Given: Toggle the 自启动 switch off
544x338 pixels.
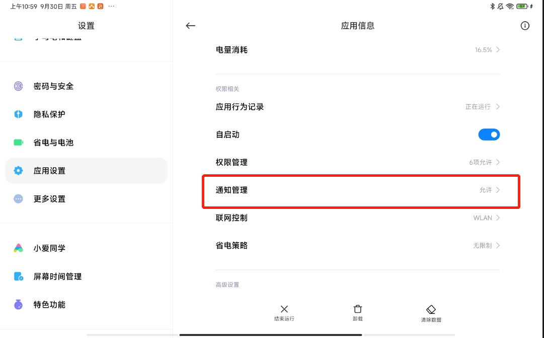Looking at the screenshot, I should 489,135.
